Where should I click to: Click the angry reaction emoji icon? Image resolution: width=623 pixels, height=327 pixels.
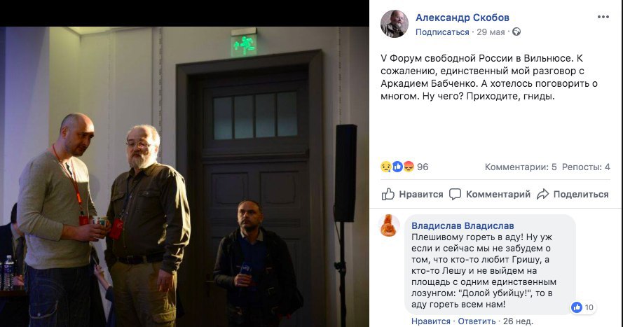coord(409,167)
